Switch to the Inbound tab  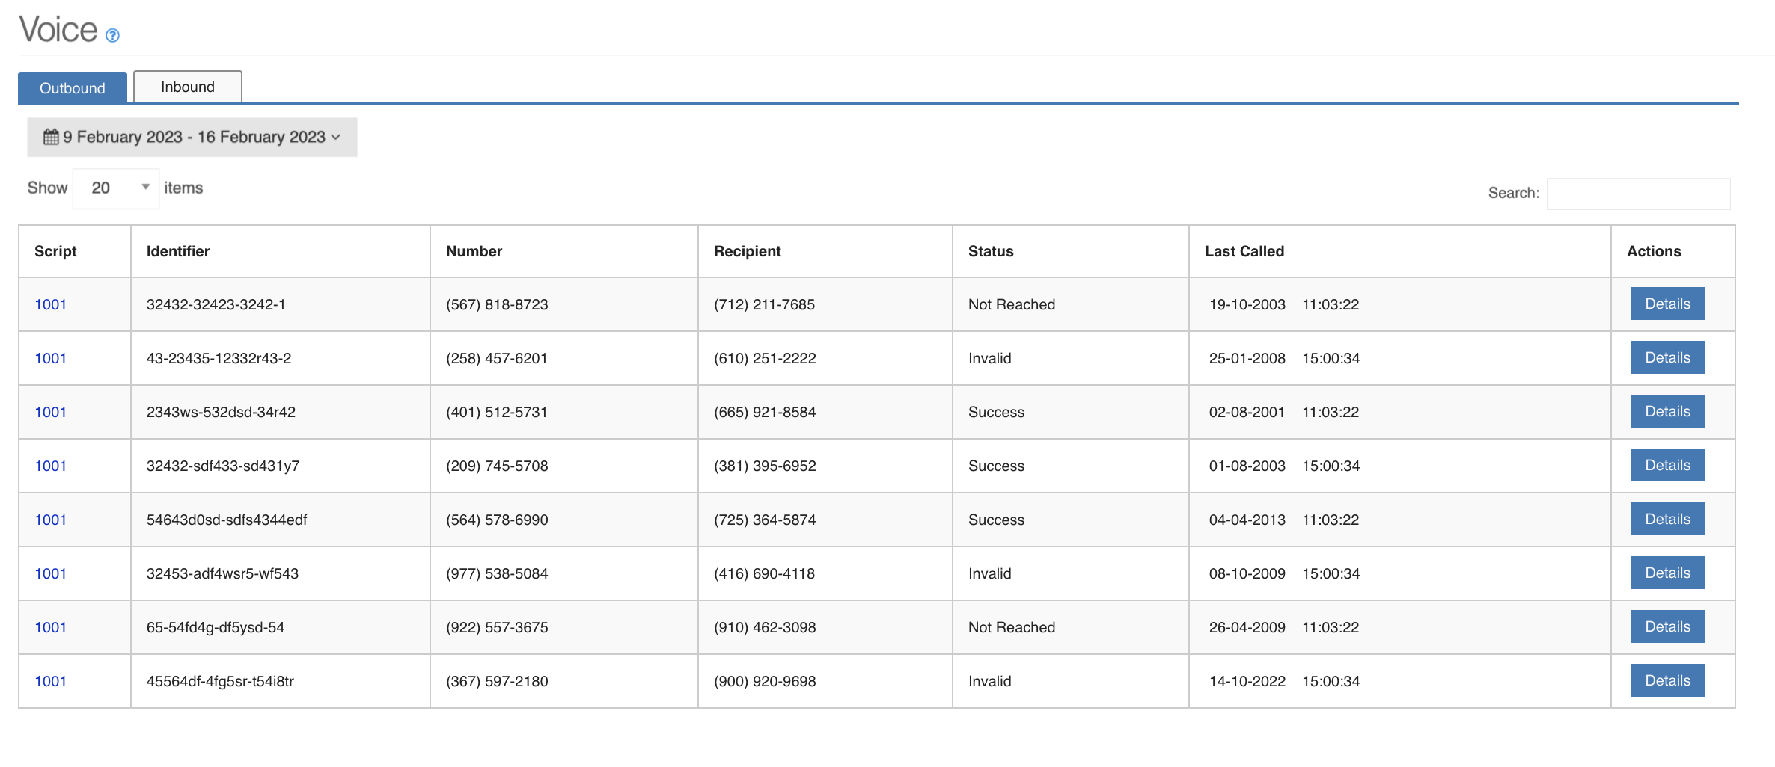click(187, 86)
